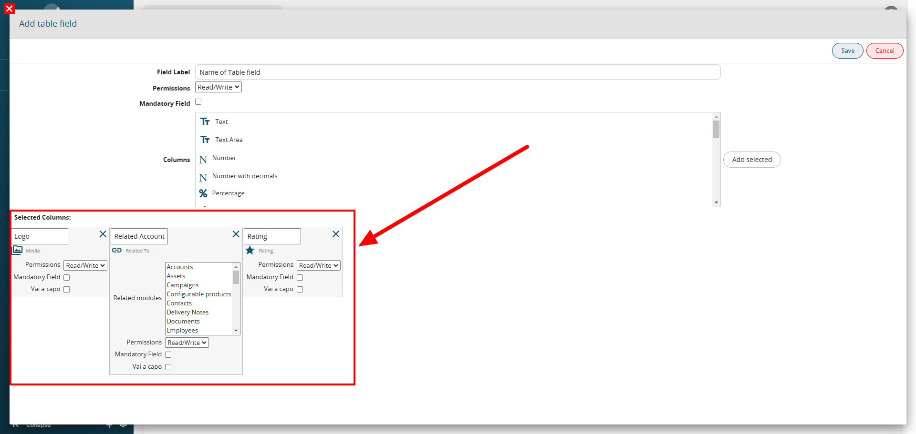
Task: Enable Mandatory Field for Rating column
Action: (300, 277)
